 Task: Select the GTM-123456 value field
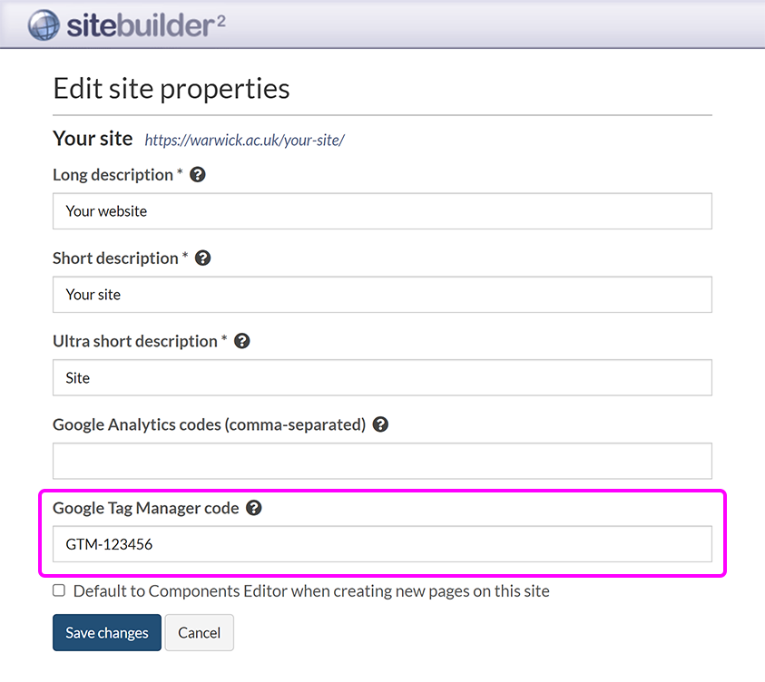[x=381, y=544]
